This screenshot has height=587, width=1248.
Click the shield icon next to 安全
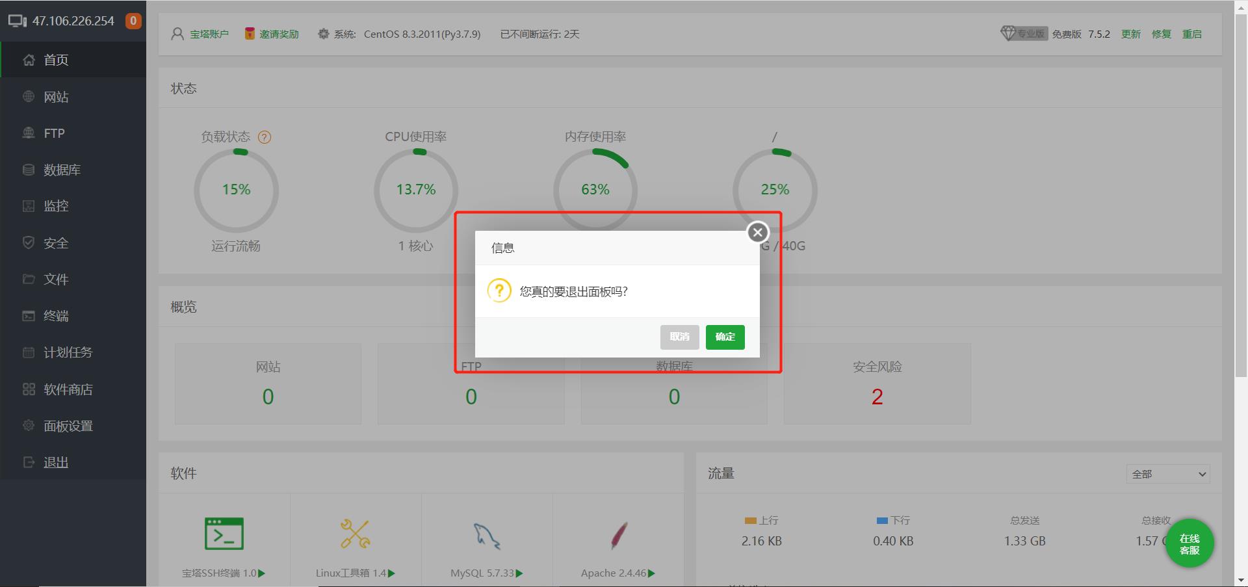(29, 242)
